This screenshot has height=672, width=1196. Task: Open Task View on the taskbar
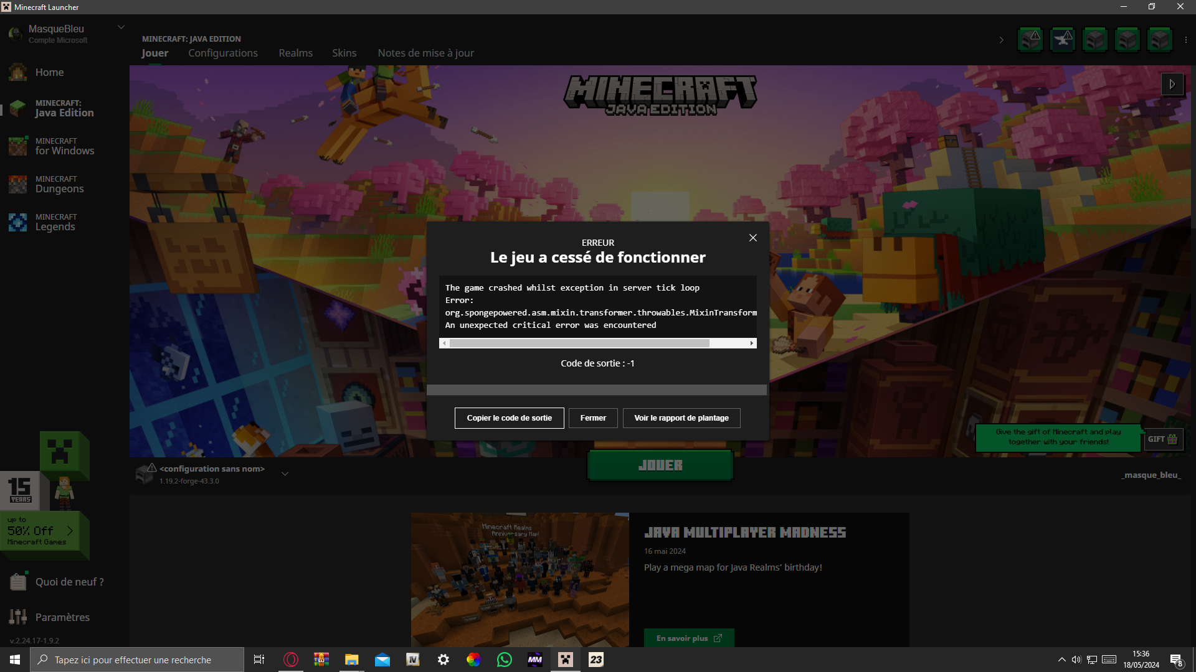259,660
